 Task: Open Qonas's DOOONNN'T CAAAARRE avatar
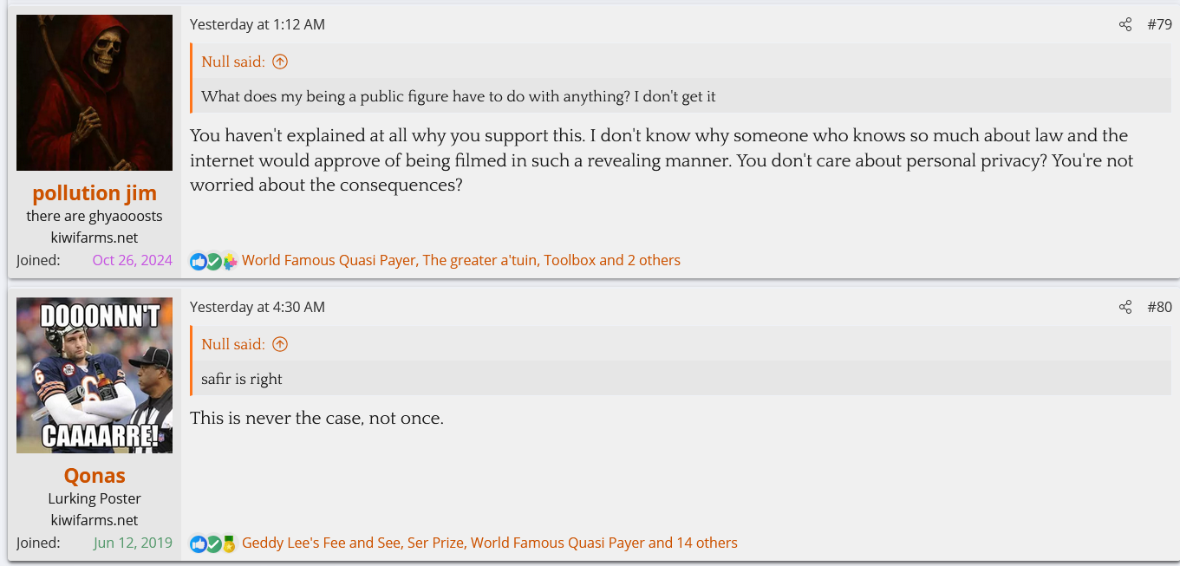[95, 375]
